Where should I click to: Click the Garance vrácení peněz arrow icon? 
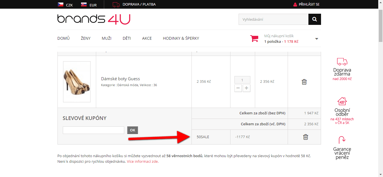click(x=342, y=140)
